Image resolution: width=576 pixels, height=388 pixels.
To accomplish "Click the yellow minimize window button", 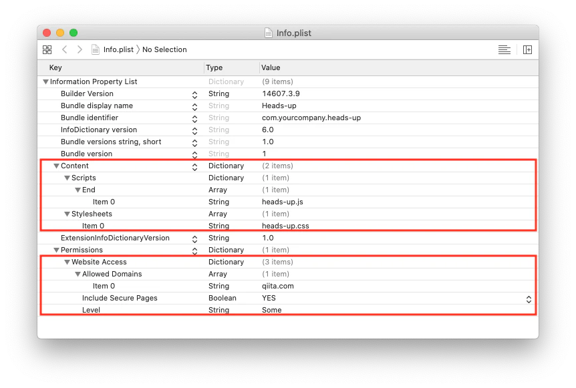I will click(60, 33).
